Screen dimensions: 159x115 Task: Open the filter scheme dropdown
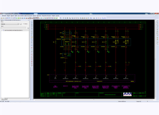(x=10, y=24)
